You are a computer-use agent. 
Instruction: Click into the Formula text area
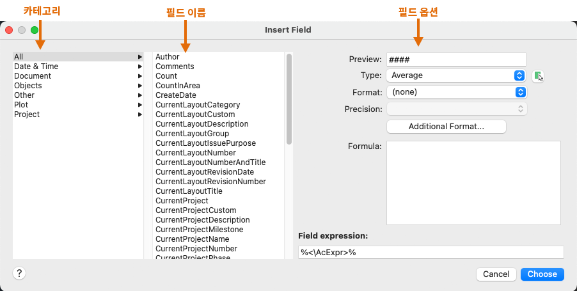tap(473, 183)
